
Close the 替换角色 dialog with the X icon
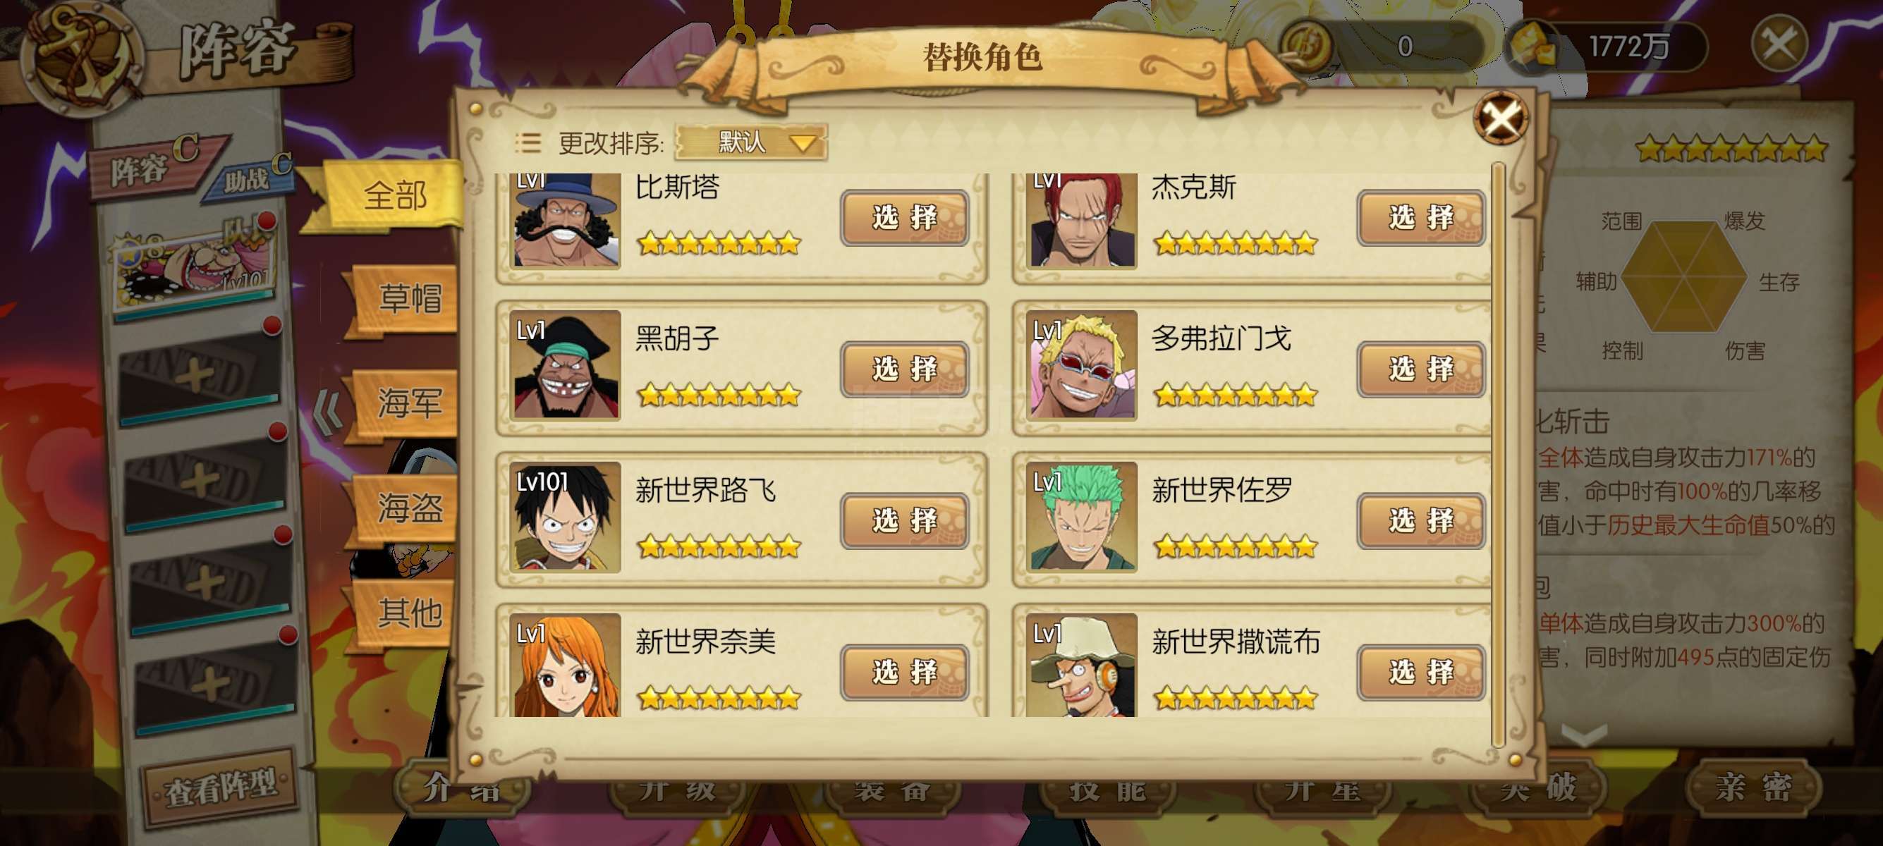point(1499,118)
